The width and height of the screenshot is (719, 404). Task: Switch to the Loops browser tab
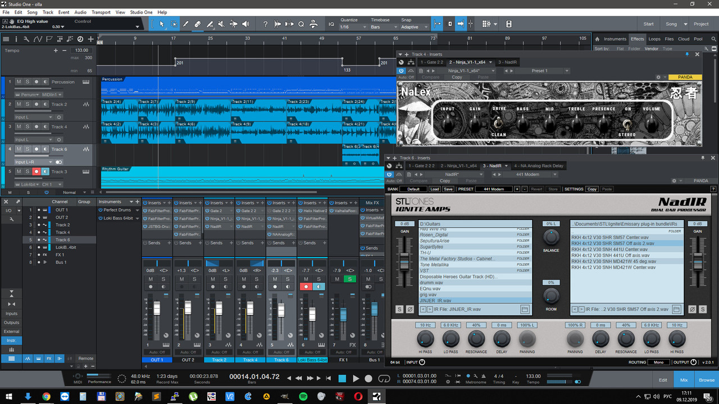pyautogui.click(x=654, y=39)
